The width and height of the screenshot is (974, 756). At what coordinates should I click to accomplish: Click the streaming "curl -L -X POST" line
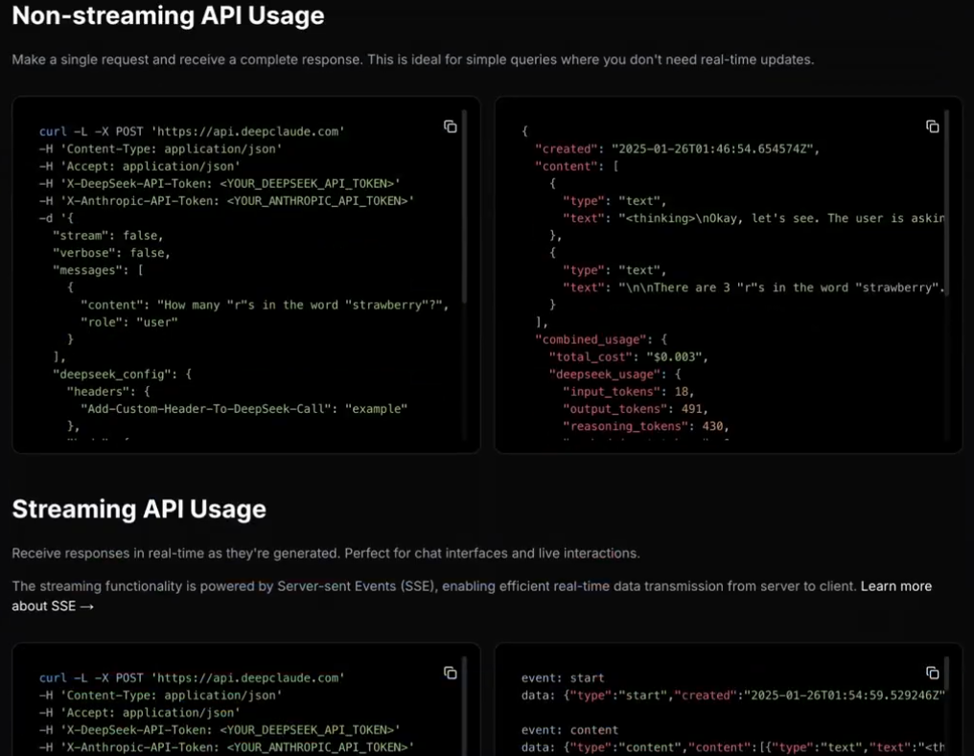pos(192,678)
